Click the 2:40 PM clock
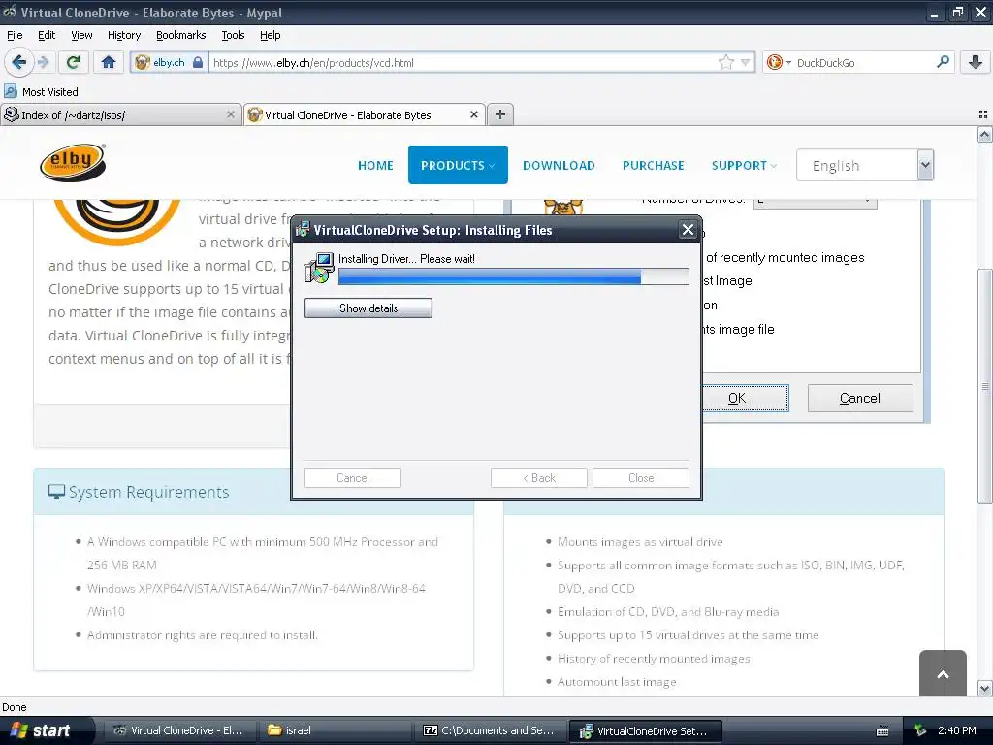Screen dimensions: 993x745 (956, 730)
